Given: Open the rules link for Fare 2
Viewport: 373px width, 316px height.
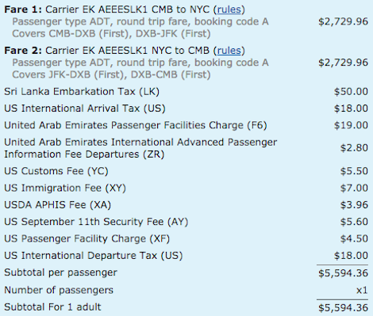Looking at the screenshot, I should (x=229, y=51).
